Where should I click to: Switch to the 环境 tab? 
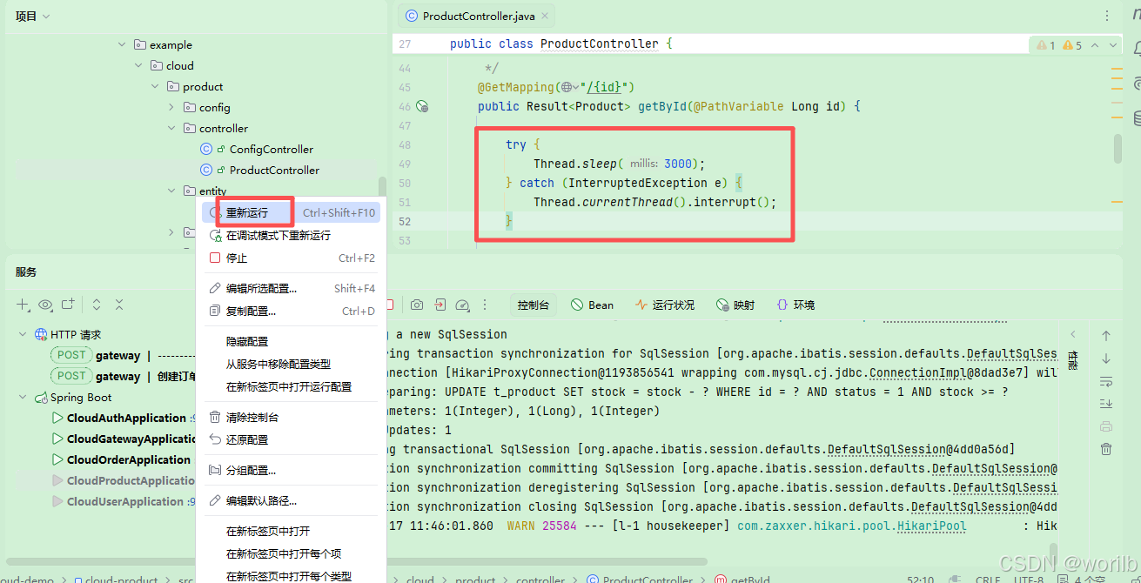(795, 305)
